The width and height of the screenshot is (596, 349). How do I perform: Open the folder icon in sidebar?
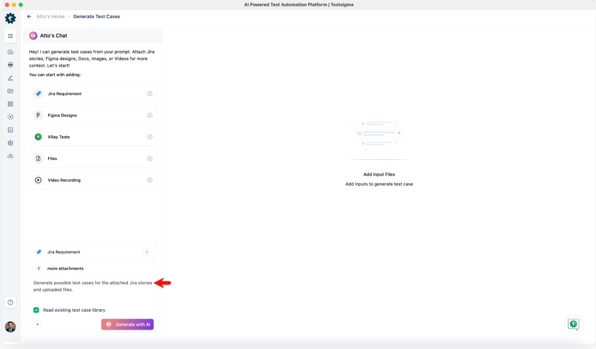click(11, 91)
